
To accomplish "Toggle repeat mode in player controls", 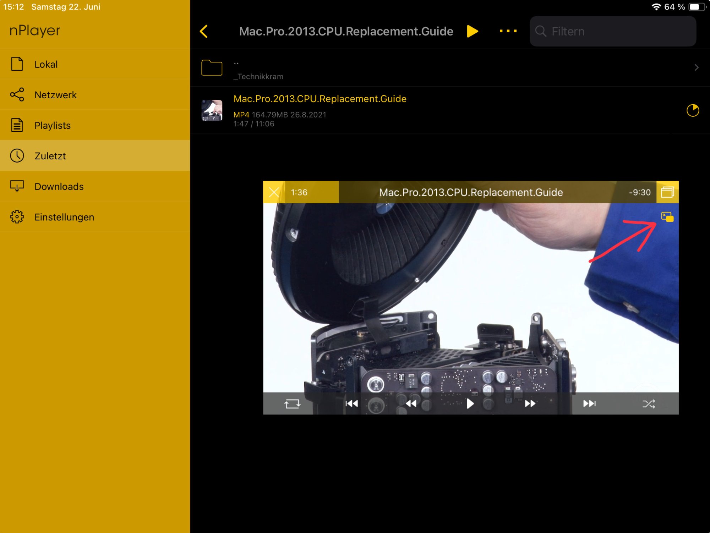I will (292, 404).
